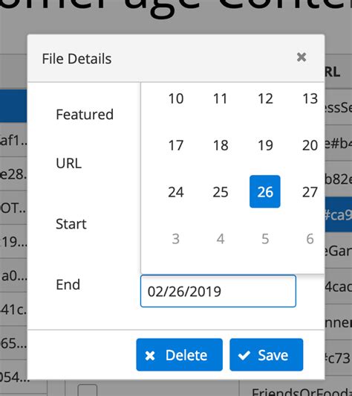This screenshot has width=352, height=396.
Task: Pick day 13 in the date picker
Action: tap(310, 98)
